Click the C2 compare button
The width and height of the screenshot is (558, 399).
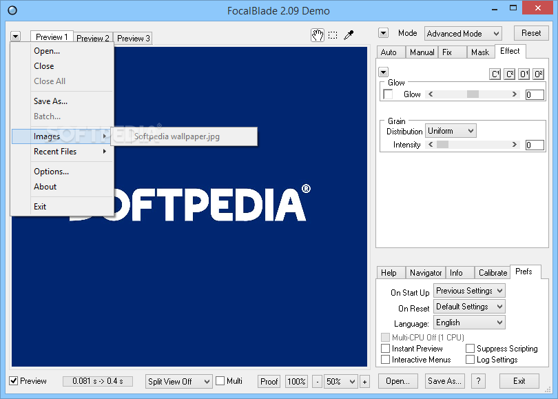[510, 74]
